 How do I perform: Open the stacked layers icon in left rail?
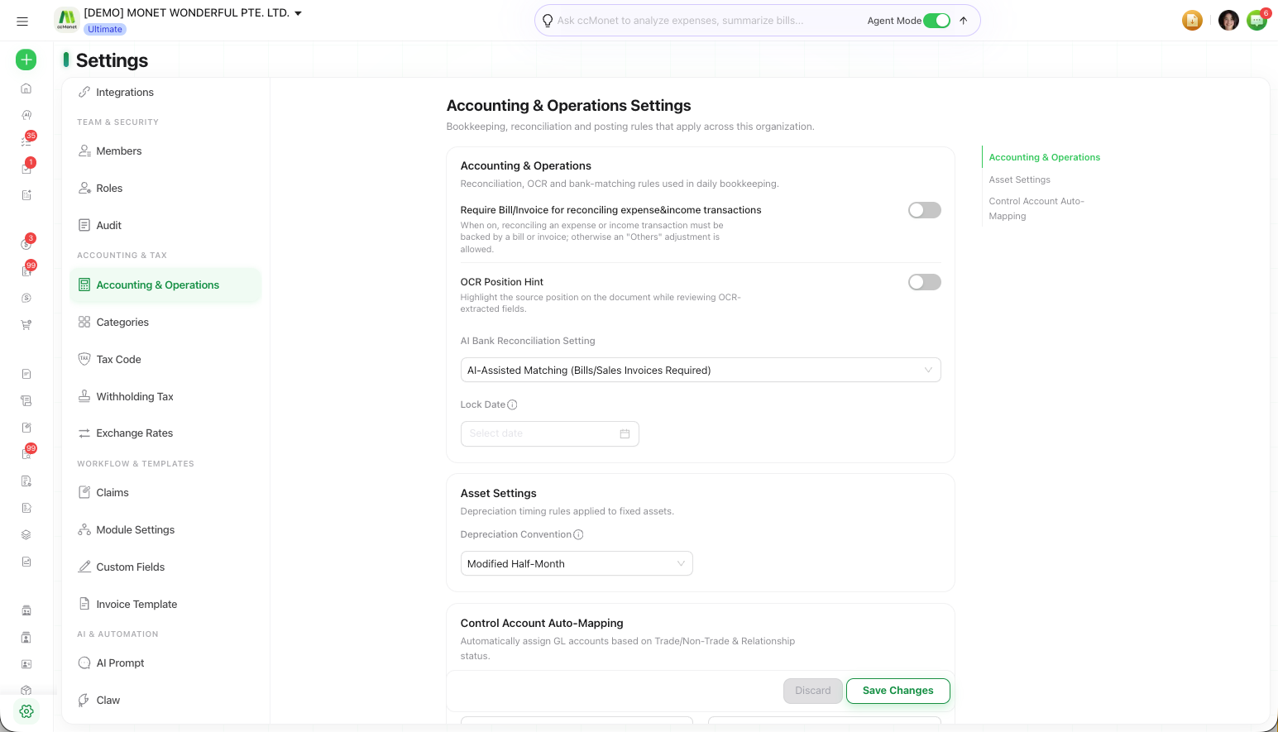(x=26, y=534)
